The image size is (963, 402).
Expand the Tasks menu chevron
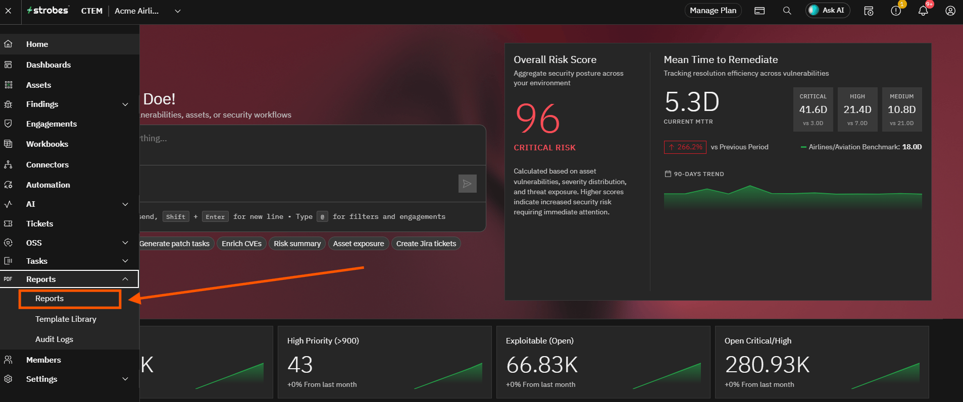[125, 261]
